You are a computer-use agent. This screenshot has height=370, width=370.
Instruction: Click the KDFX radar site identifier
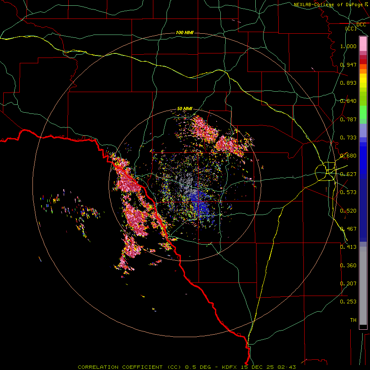click(x=230, y=367)
